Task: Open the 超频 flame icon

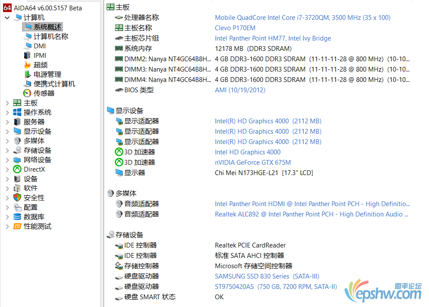Action: (x=27, y=65)
